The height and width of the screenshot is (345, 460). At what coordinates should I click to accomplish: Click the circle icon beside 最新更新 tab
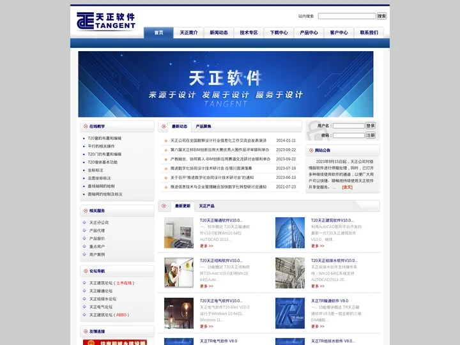[164, 206]
